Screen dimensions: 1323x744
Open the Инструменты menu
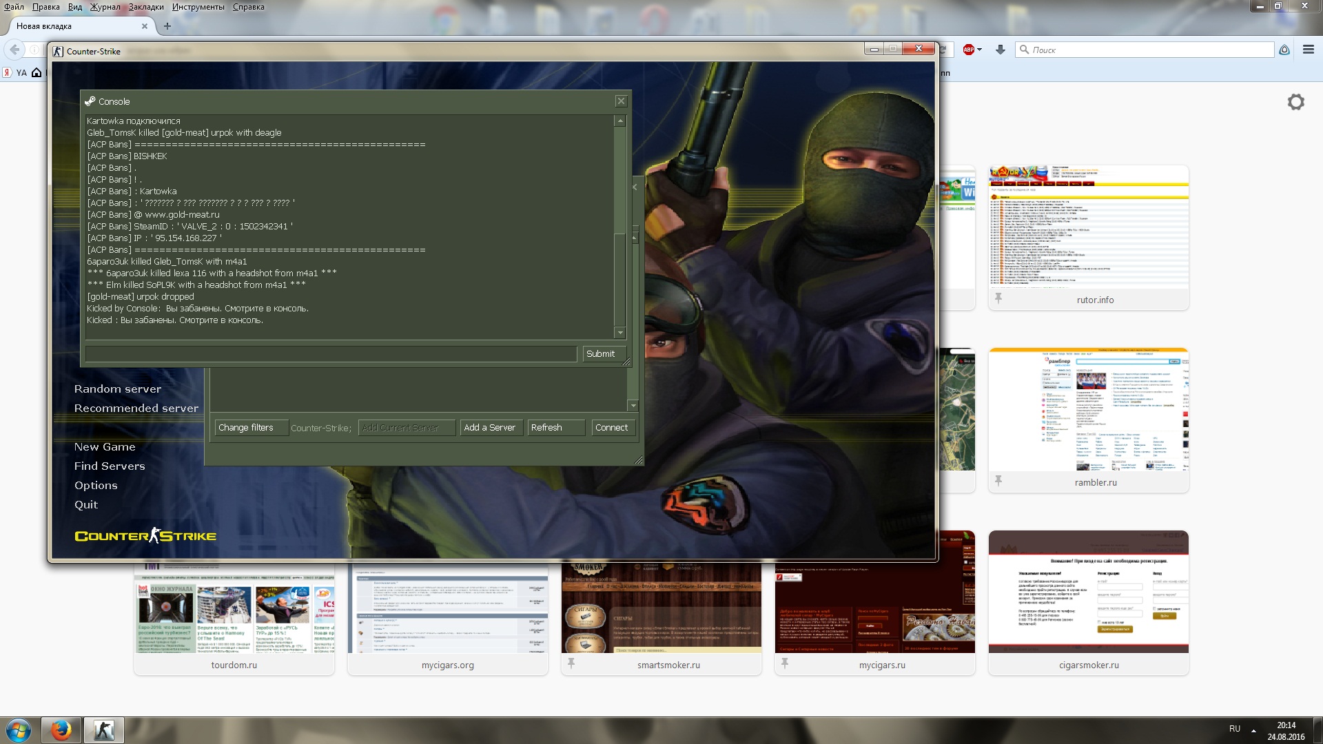click(x=198, y=7)
